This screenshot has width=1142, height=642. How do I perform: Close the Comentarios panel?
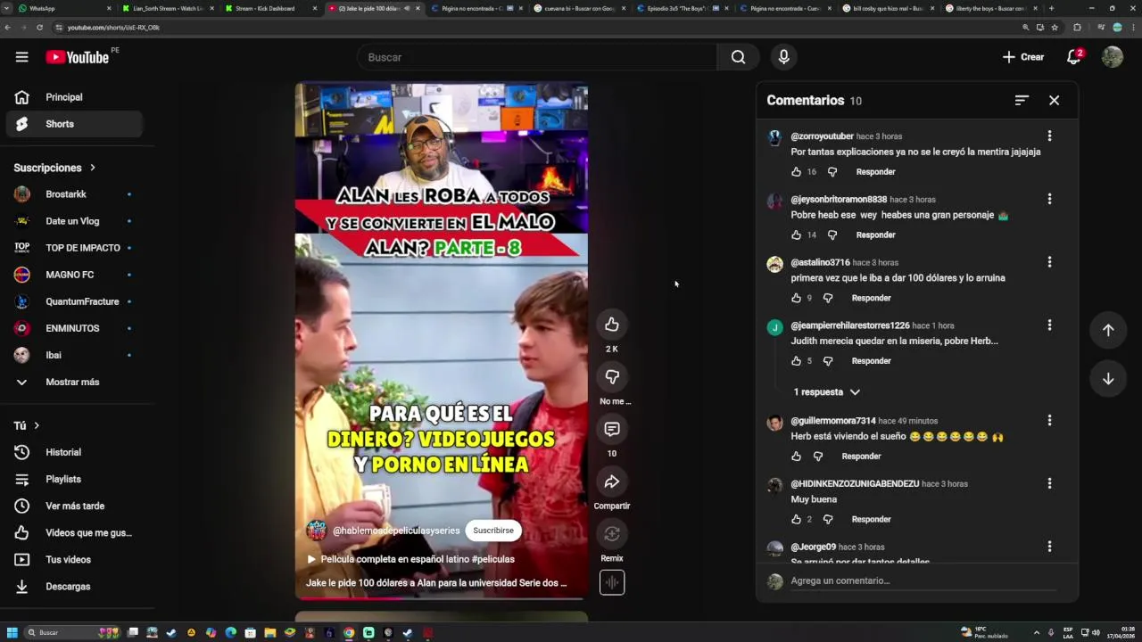click(1054, 101)
